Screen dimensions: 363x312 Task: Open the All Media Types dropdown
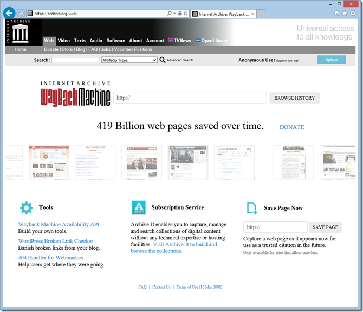click(129, 60)
